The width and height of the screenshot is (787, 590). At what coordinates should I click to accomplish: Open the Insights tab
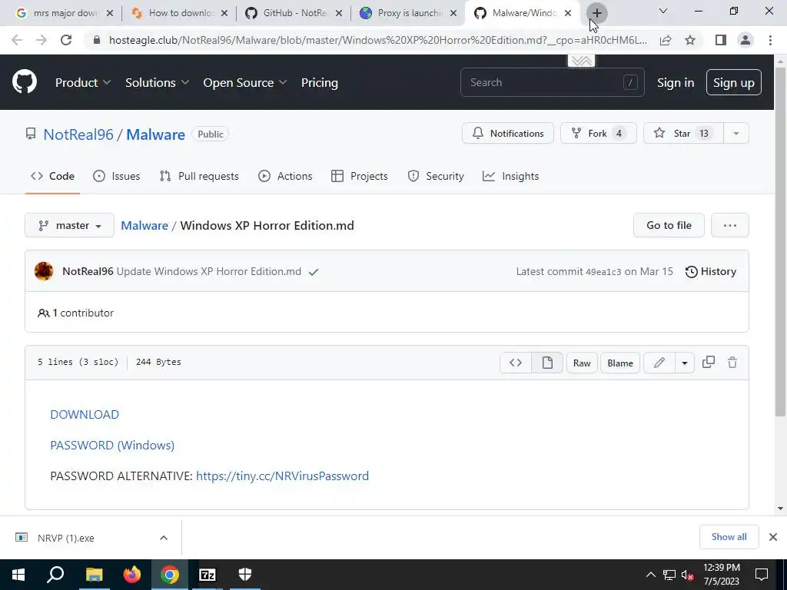point(510,176)
